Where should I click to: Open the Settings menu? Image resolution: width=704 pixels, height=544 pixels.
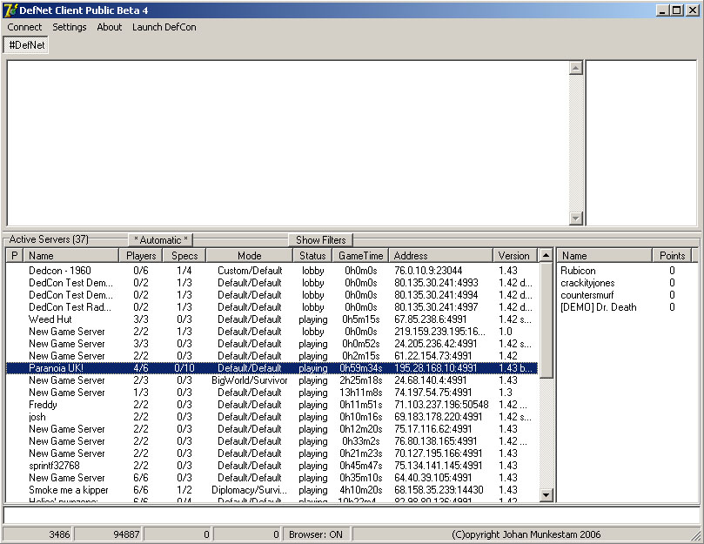(69, 27)
